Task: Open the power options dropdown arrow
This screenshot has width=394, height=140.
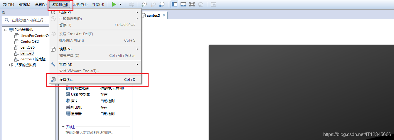Action: (x=120, y=4)
